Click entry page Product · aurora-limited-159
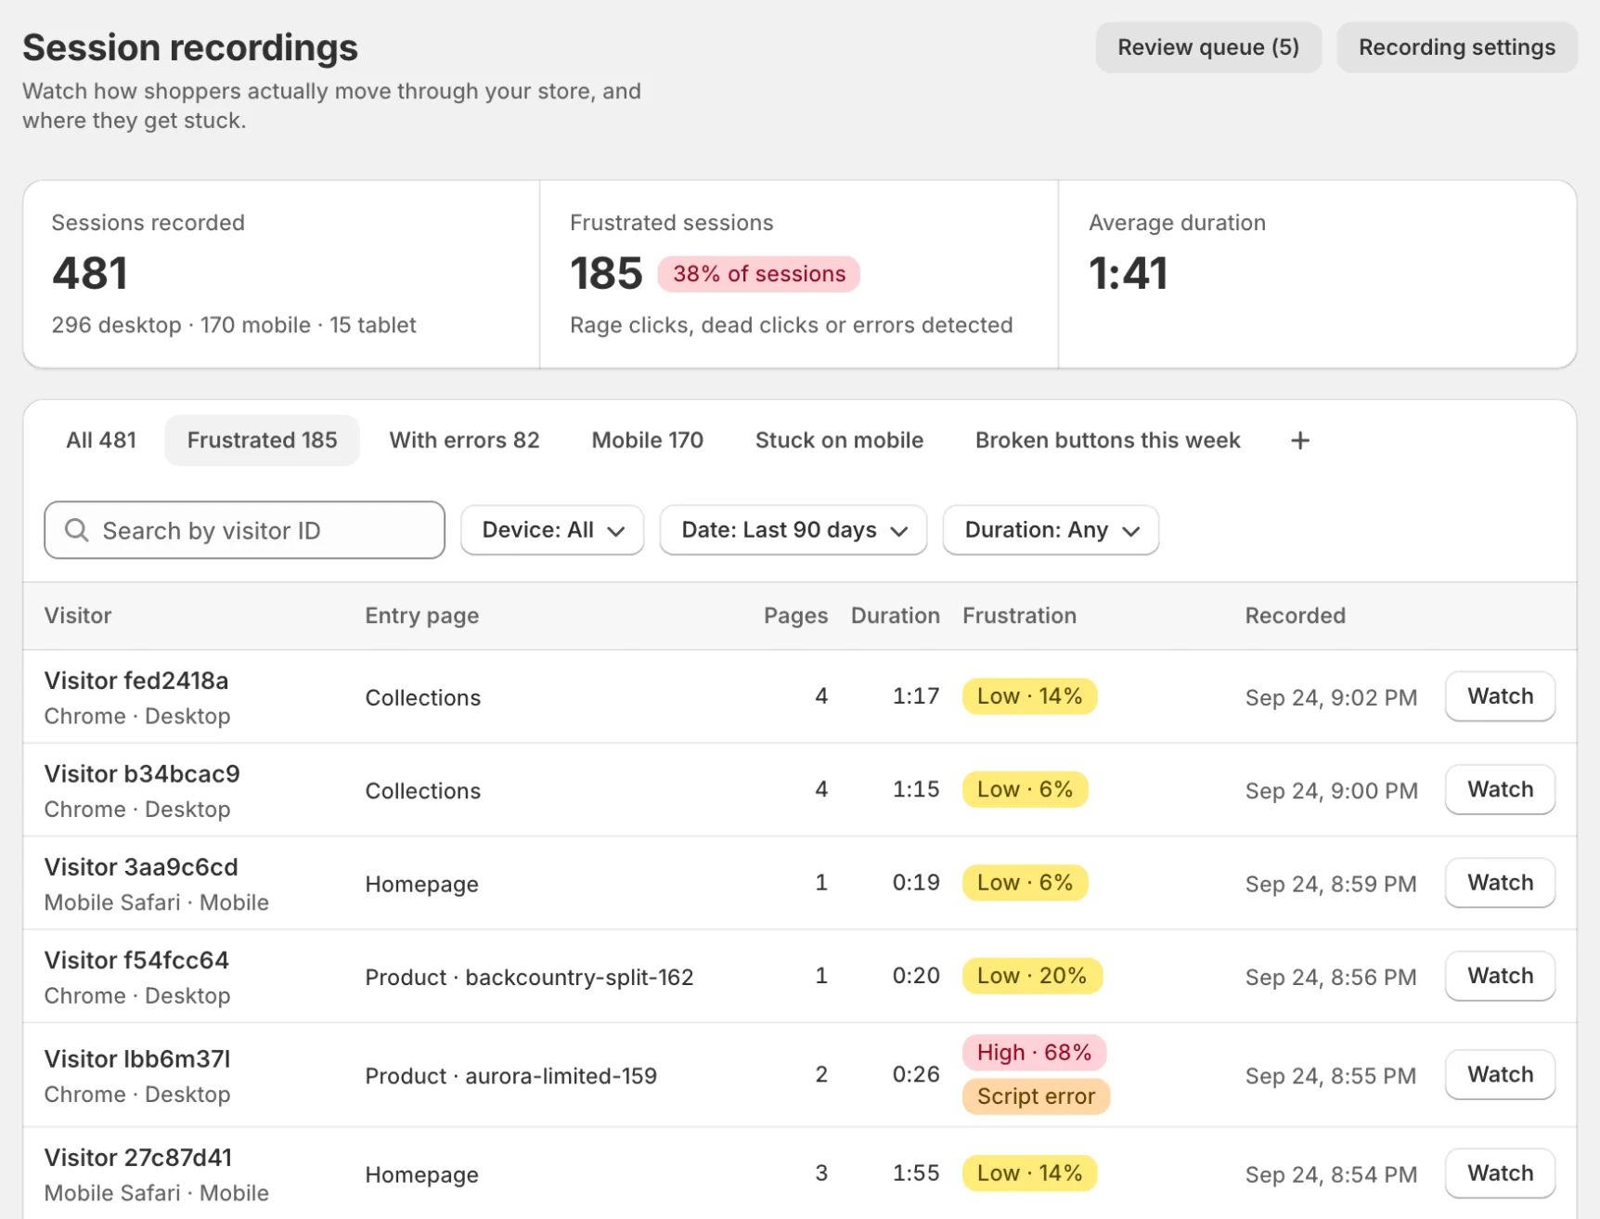 pos(510,1076)
